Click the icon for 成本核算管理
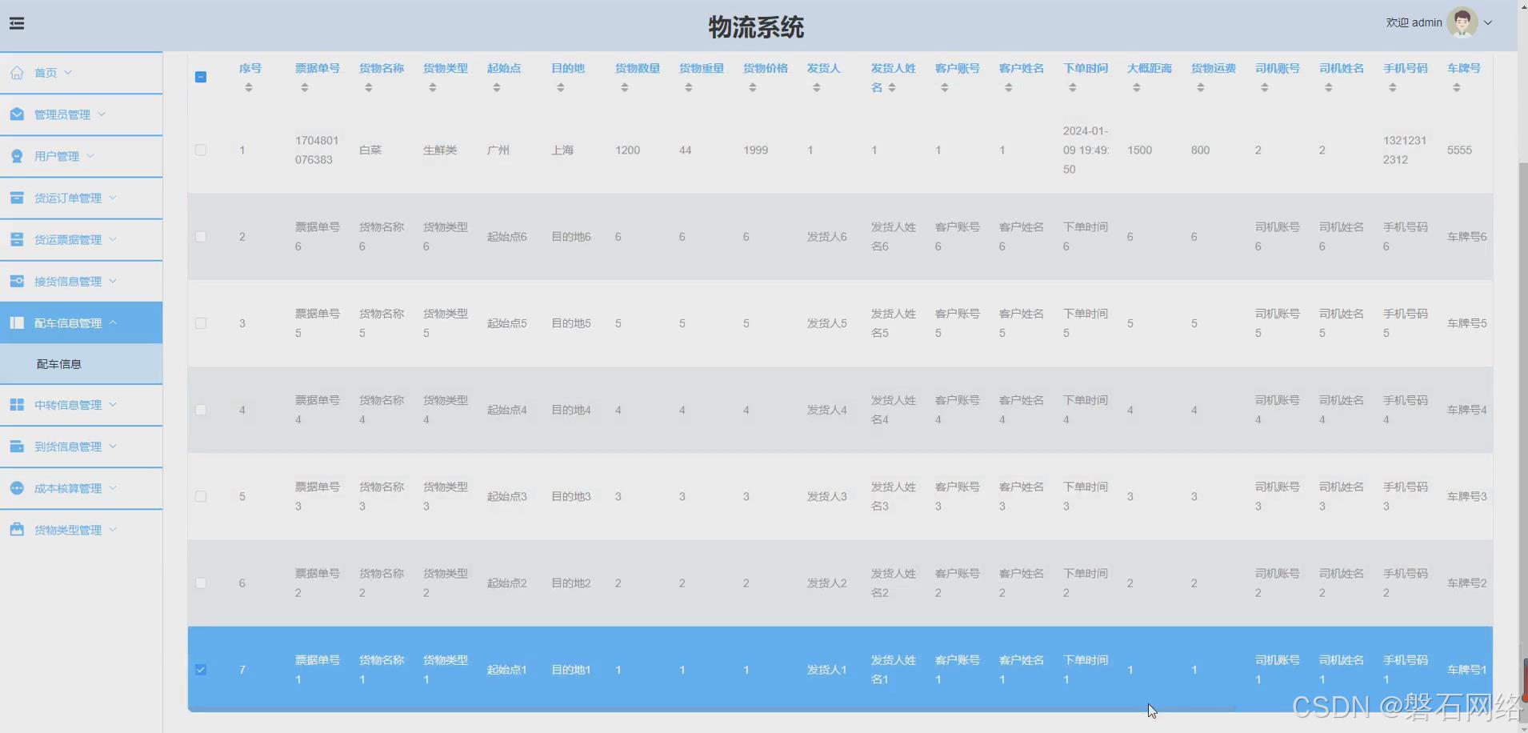The height and width of the screenshot is (733, 1528). click(17, 488)
